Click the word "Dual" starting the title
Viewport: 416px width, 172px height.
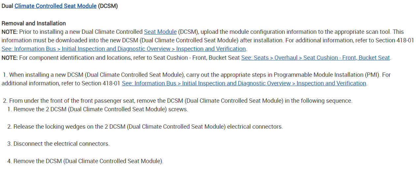coord(7,6)
